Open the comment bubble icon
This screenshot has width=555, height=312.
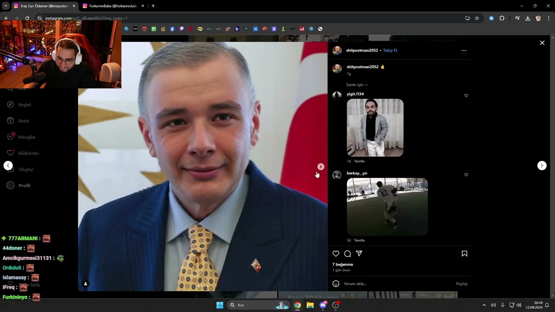(347, 253)
